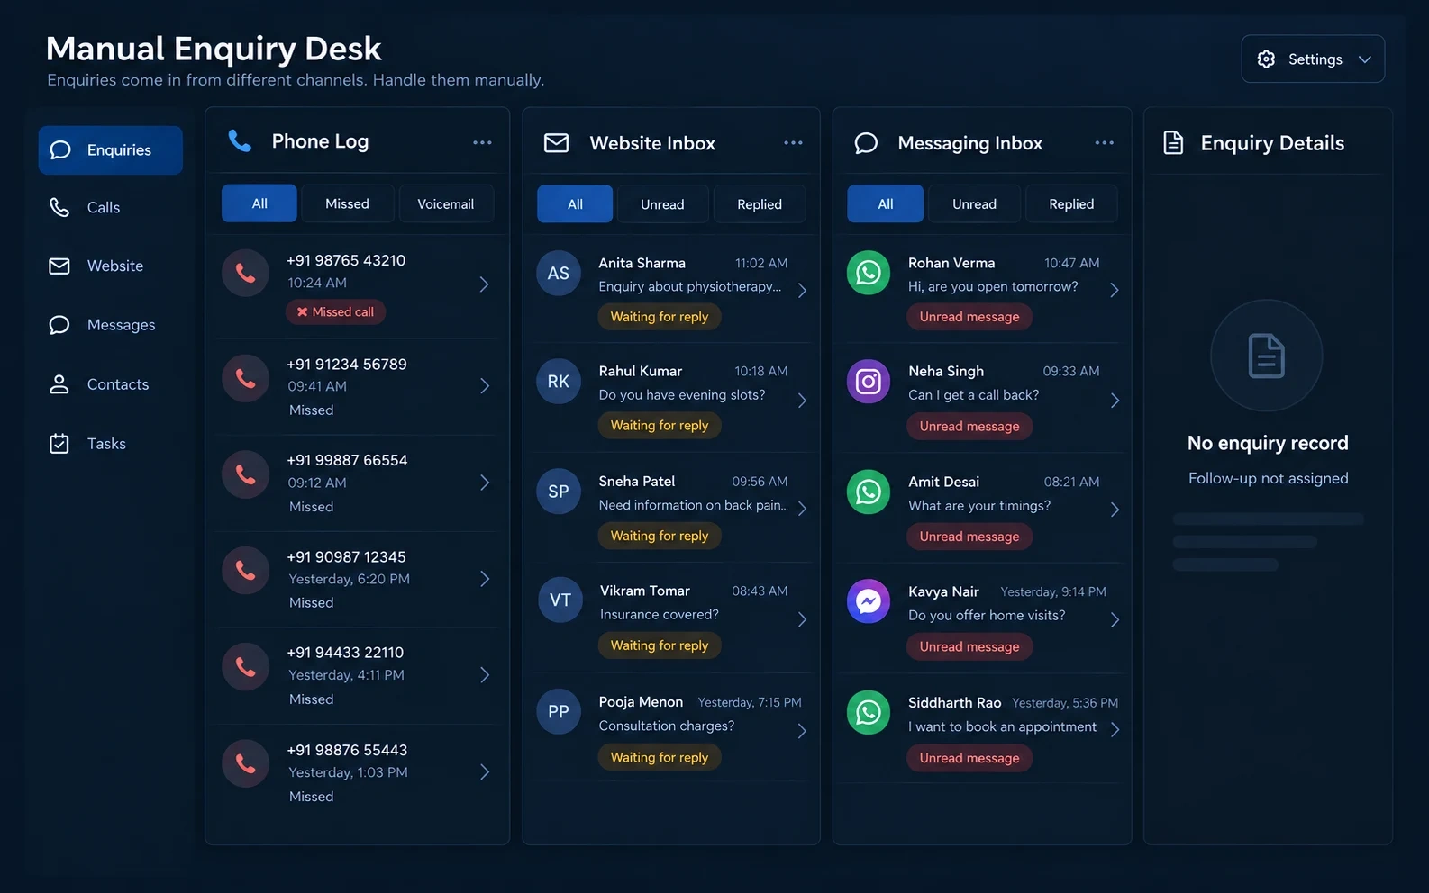Select All tab in Phone Log
Viewport: 1429px width, 893px height.
[x=259, y=203]
